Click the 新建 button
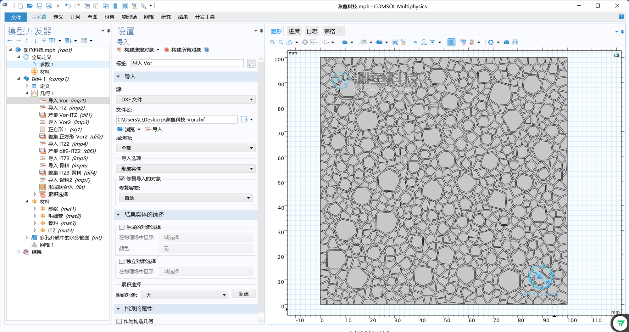629x332 pixels. (x=244, y=294)
